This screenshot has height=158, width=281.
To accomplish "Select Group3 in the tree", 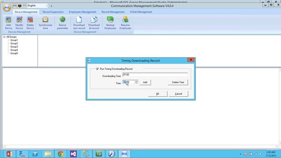I will pos(14,47).
